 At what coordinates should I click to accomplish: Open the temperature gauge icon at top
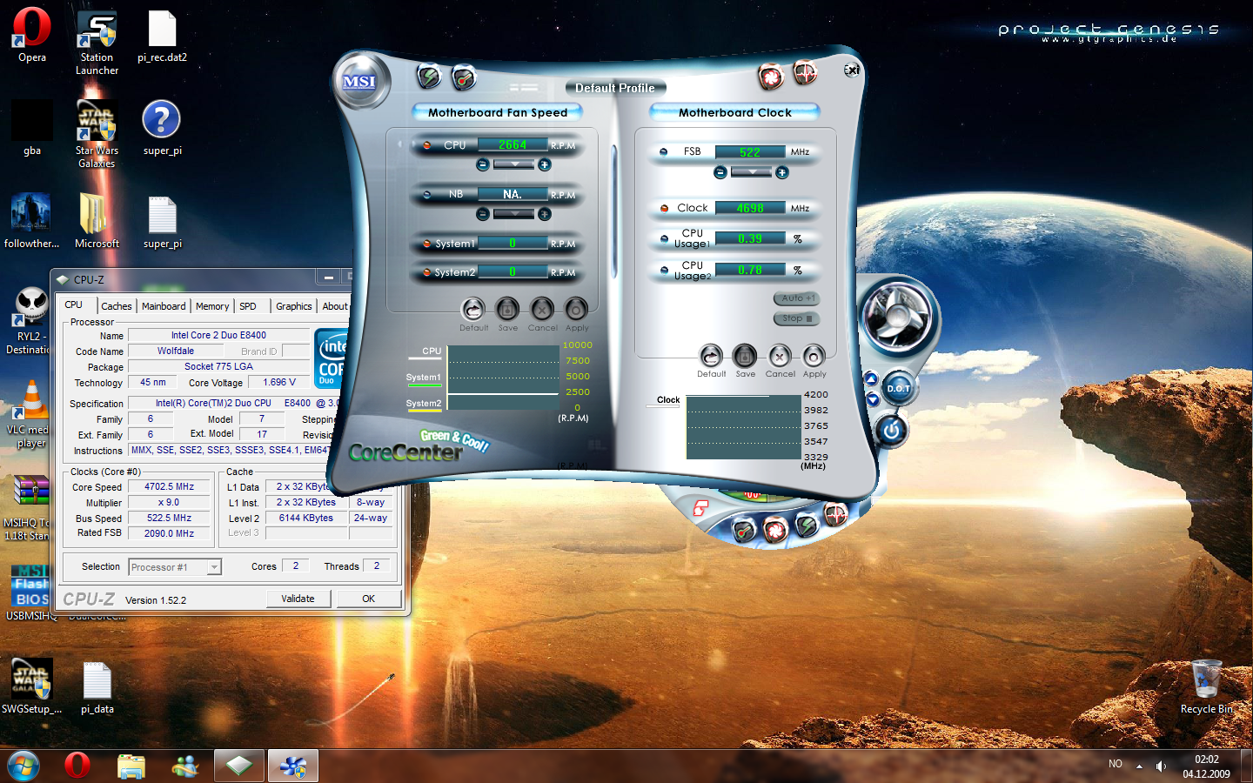(x=465, y=77)
